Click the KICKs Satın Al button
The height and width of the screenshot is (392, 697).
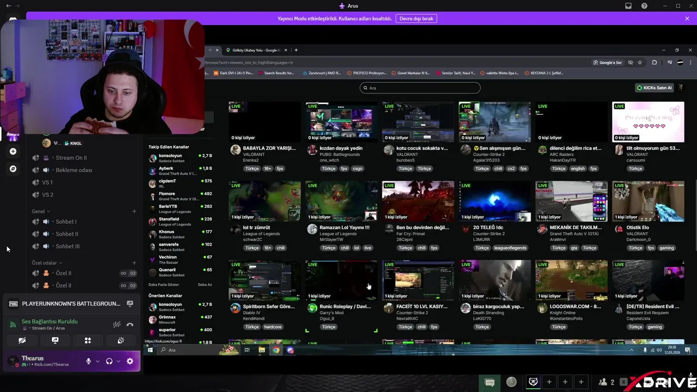click(655, 88)
